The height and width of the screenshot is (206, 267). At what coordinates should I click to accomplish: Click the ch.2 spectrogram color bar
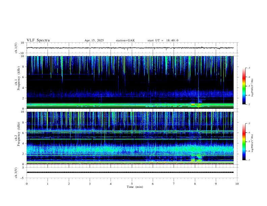click(x=244, y=142)
